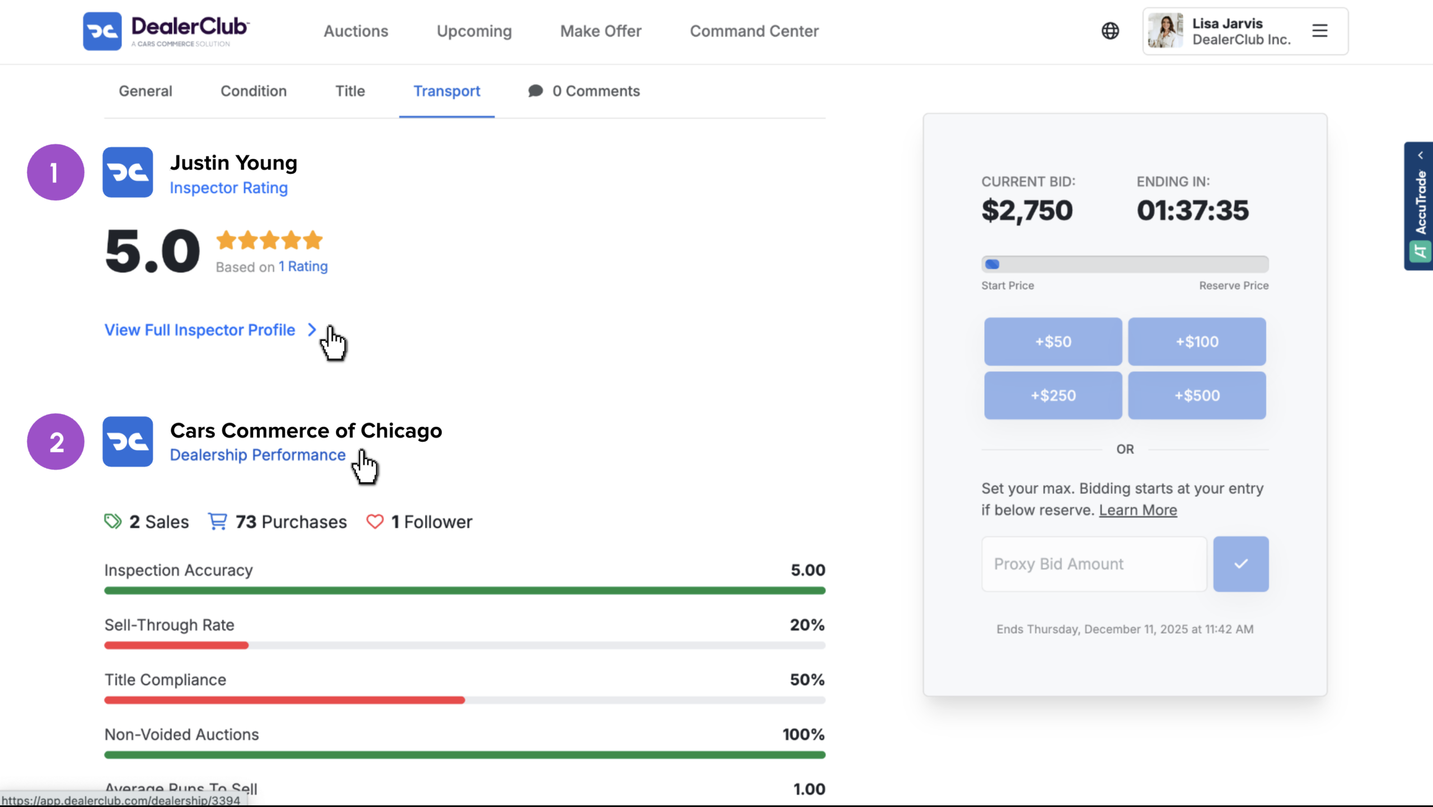Open the Upcoming page
Screen dimensions: 1433x807
(474, 31)
